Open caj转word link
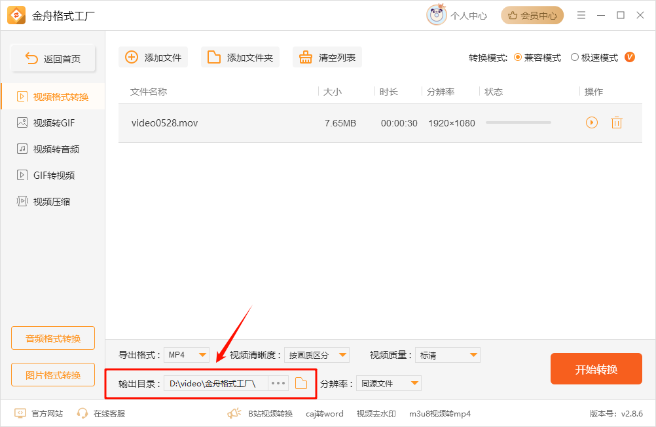 [324, 414]
